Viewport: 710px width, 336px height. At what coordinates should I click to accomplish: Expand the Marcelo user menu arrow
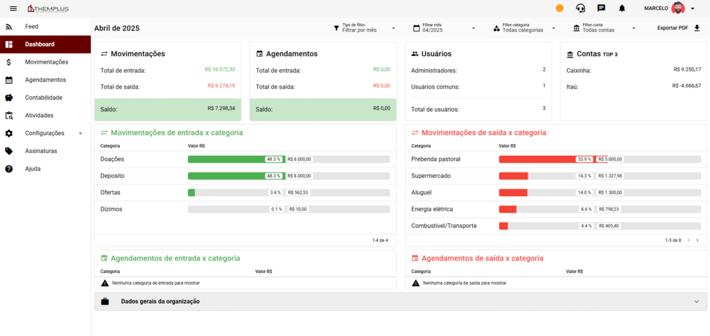click(693, 8)
